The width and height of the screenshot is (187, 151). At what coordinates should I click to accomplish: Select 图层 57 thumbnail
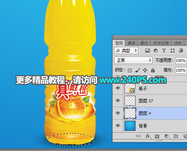(130, 101)
